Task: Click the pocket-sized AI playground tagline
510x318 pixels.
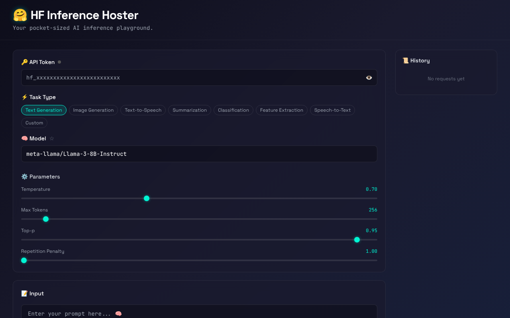Action: (x=83, y=28)
